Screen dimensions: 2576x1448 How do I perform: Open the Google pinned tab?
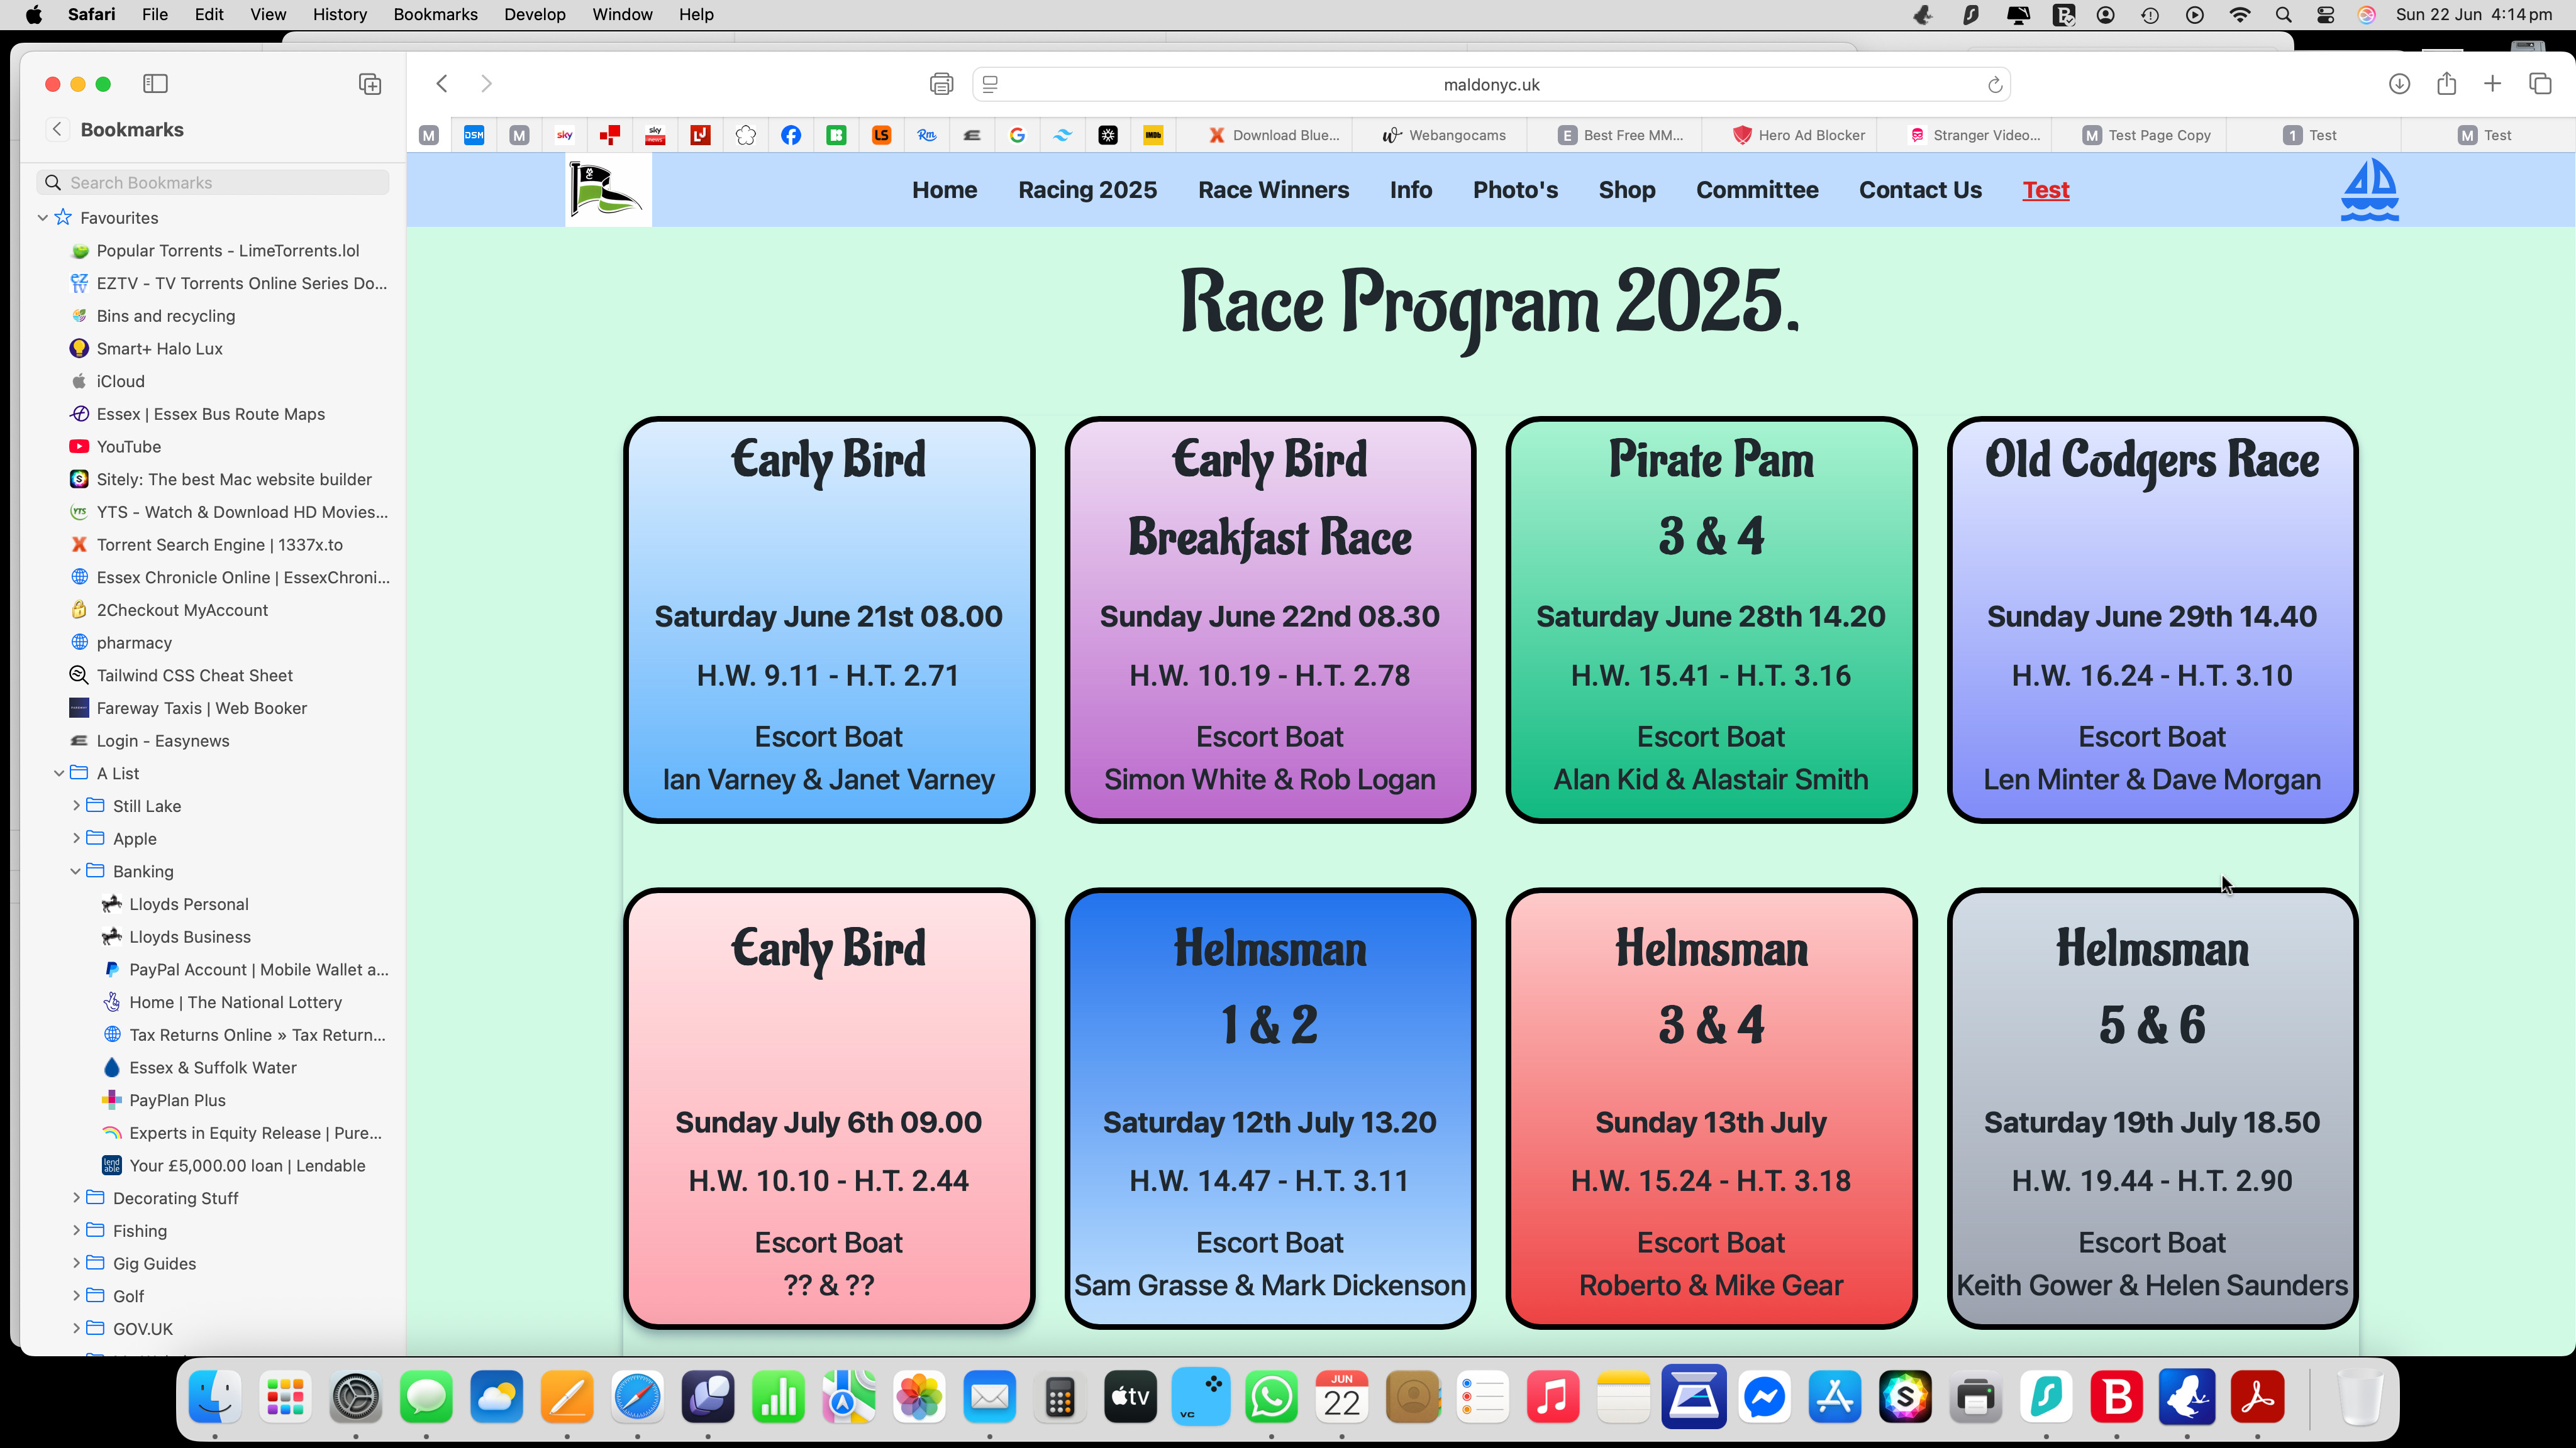tap(1017, 135)
